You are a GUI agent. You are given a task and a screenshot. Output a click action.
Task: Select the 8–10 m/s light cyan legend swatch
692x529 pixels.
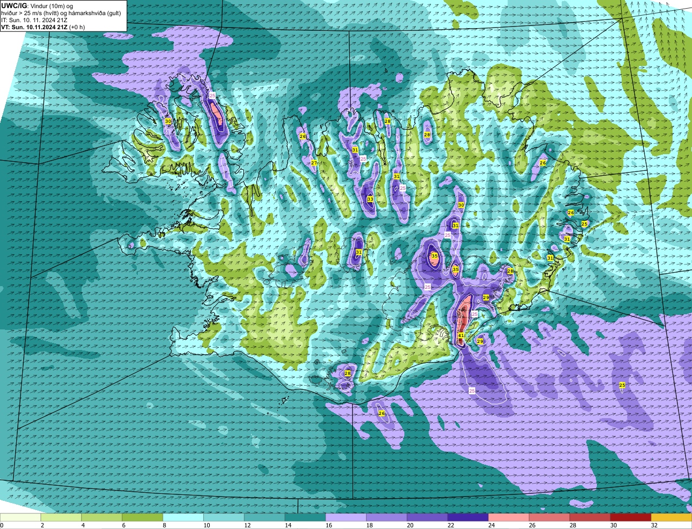tap(183, 517)
